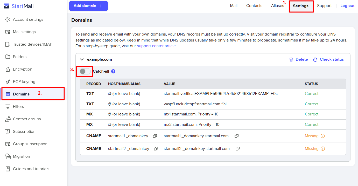Click the StartMail envelope logo icon
This screenshot has height=186, width=358.
pos(6,6)
